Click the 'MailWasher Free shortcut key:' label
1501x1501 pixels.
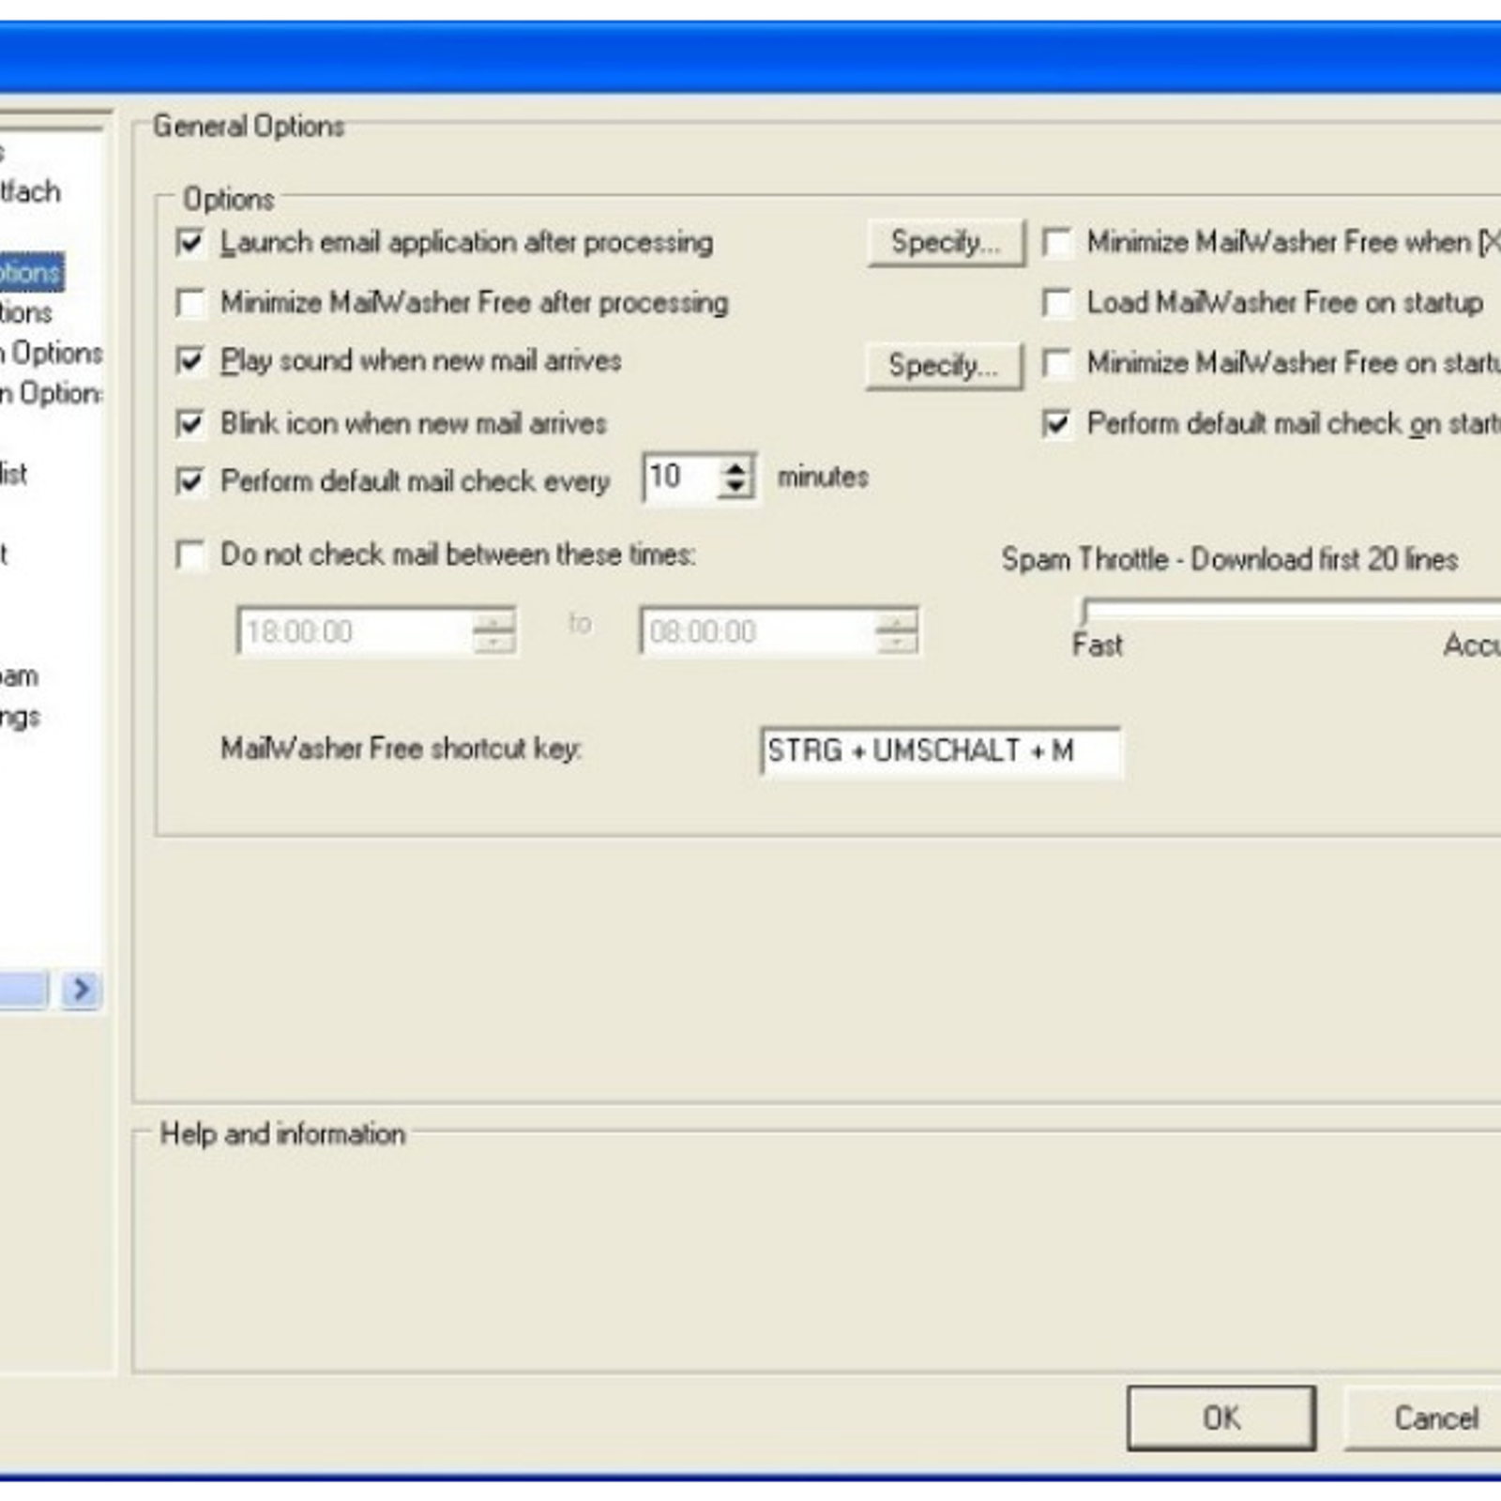point(402,749)
